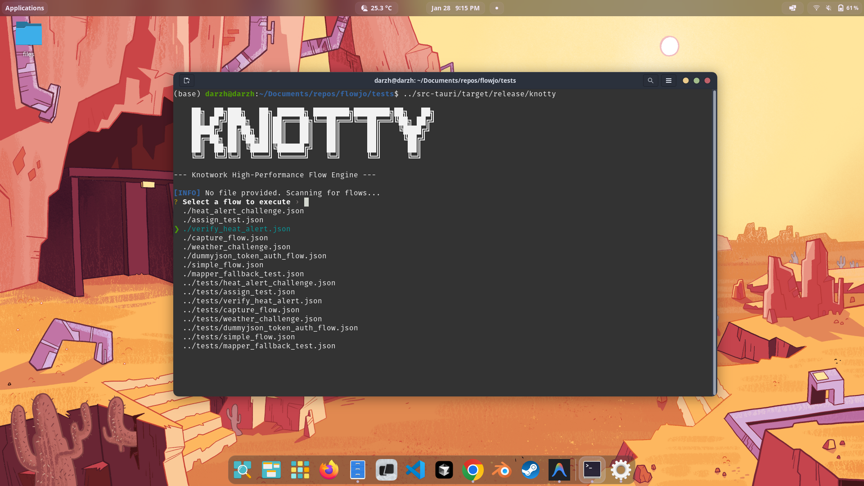Click the display mirroring tray toggle

pyautogui.click(x=792, y=8)
